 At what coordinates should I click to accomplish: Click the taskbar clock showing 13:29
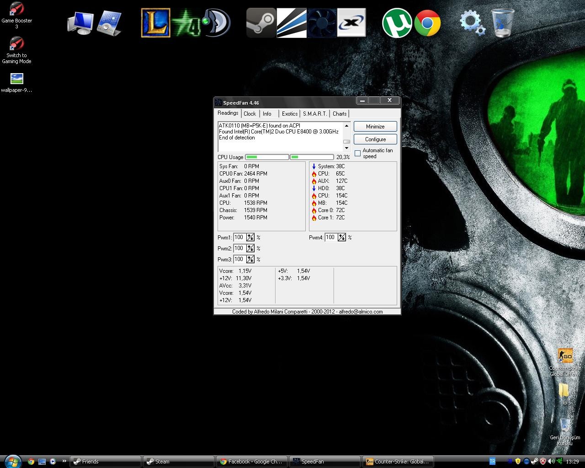[x=572, y=462]
